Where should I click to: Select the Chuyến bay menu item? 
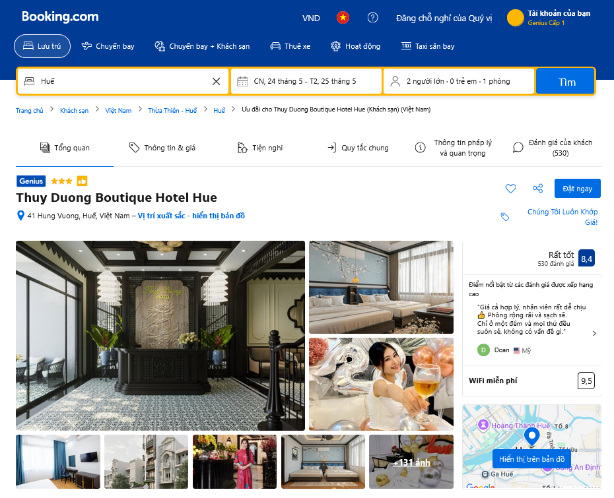click(108, 46)
